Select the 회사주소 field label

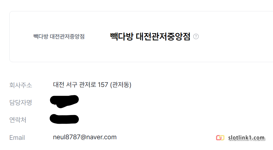[x=21, y=85]
